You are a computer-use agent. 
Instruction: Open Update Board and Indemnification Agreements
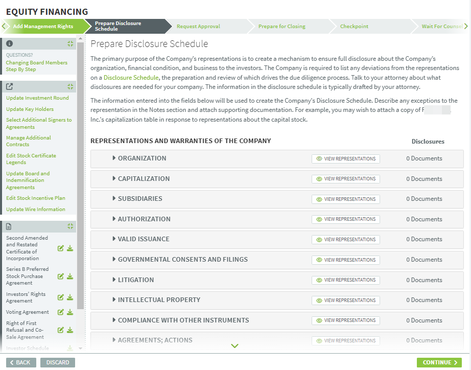[x=28, y=180]
